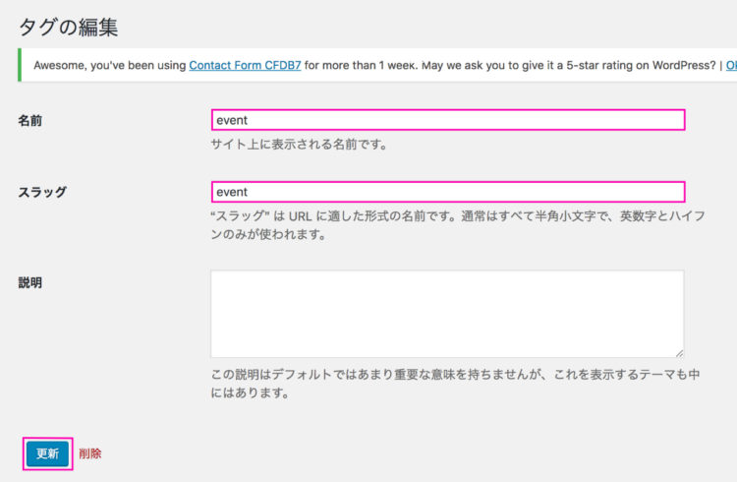Click the タグの編集 page heading
This screenshot has height=482, width=737.
tap(75, 26)
